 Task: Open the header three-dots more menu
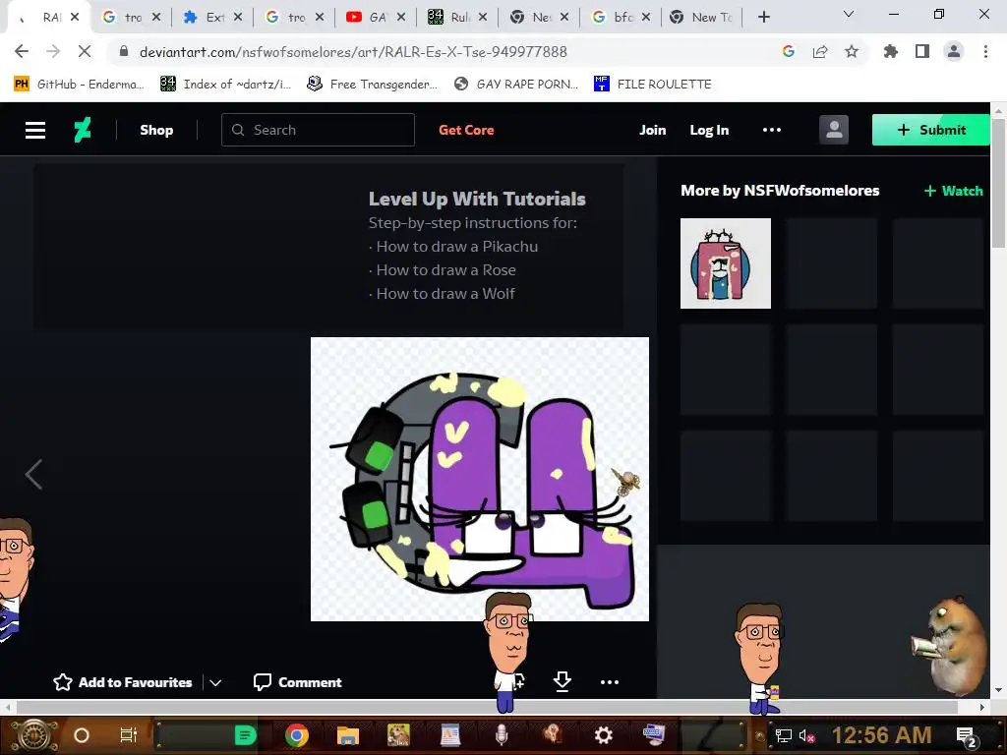coord(772,130)
